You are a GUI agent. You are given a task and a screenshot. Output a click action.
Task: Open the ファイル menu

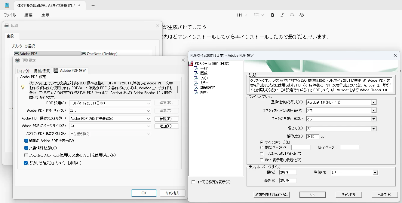coord(10,15)
